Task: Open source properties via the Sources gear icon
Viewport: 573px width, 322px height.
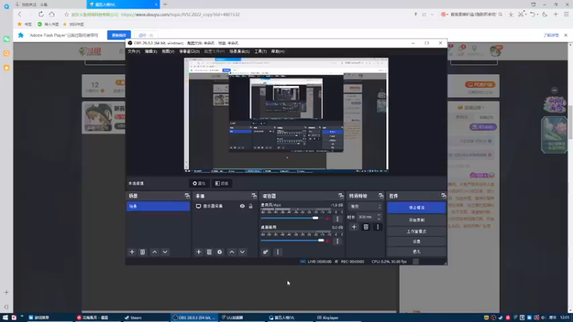Action: point(220,252)
